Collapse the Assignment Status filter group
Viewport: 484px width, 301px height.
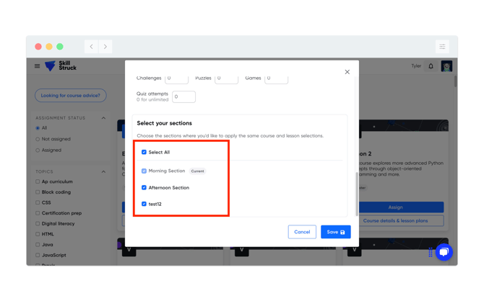point(103,118)
